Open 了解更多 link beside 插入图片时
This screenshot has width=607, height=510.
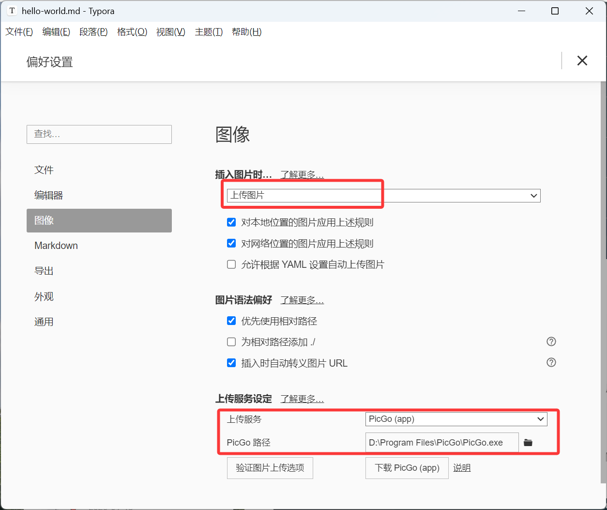(302, 174)
